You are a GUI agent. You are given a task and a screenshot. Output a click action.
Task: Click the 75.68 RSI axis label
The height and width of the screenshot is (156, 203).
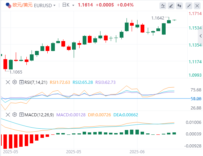[x=196, y=90]
